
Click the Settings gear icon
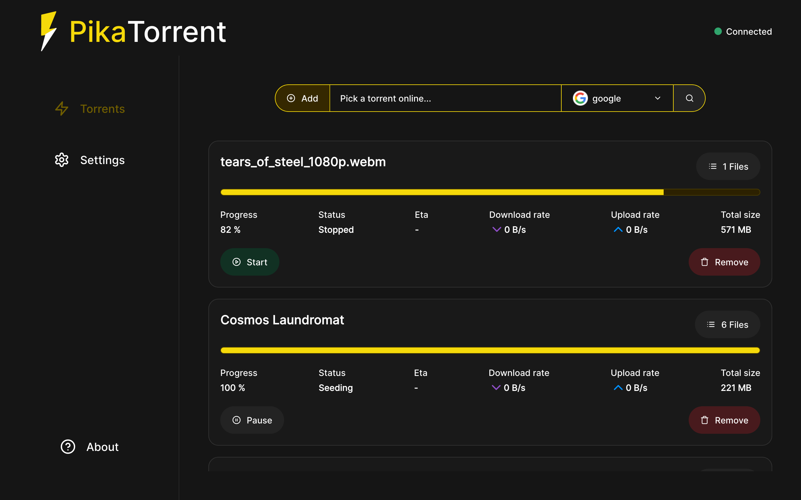(x=62, y=160)
